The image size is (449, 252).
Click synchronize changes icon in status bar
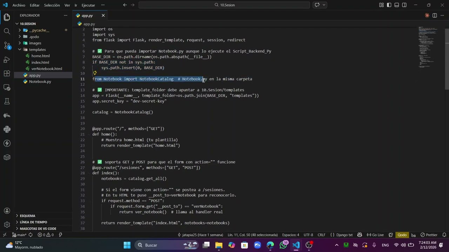pos(31,235)
